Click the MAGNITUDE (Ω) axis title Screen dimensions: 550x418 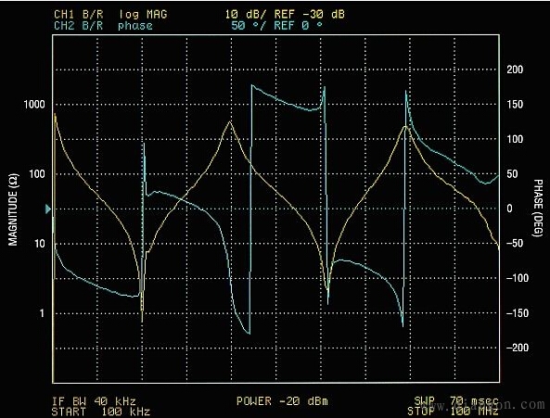(x=13, y=209)
